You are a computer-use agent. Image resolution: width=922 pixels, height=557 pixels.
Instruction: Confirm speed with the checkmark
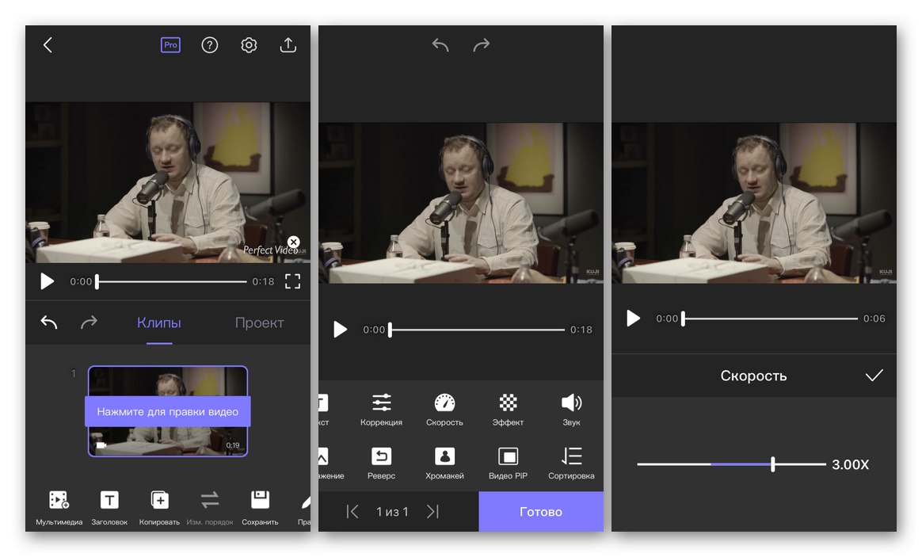(x=874, y=376)
